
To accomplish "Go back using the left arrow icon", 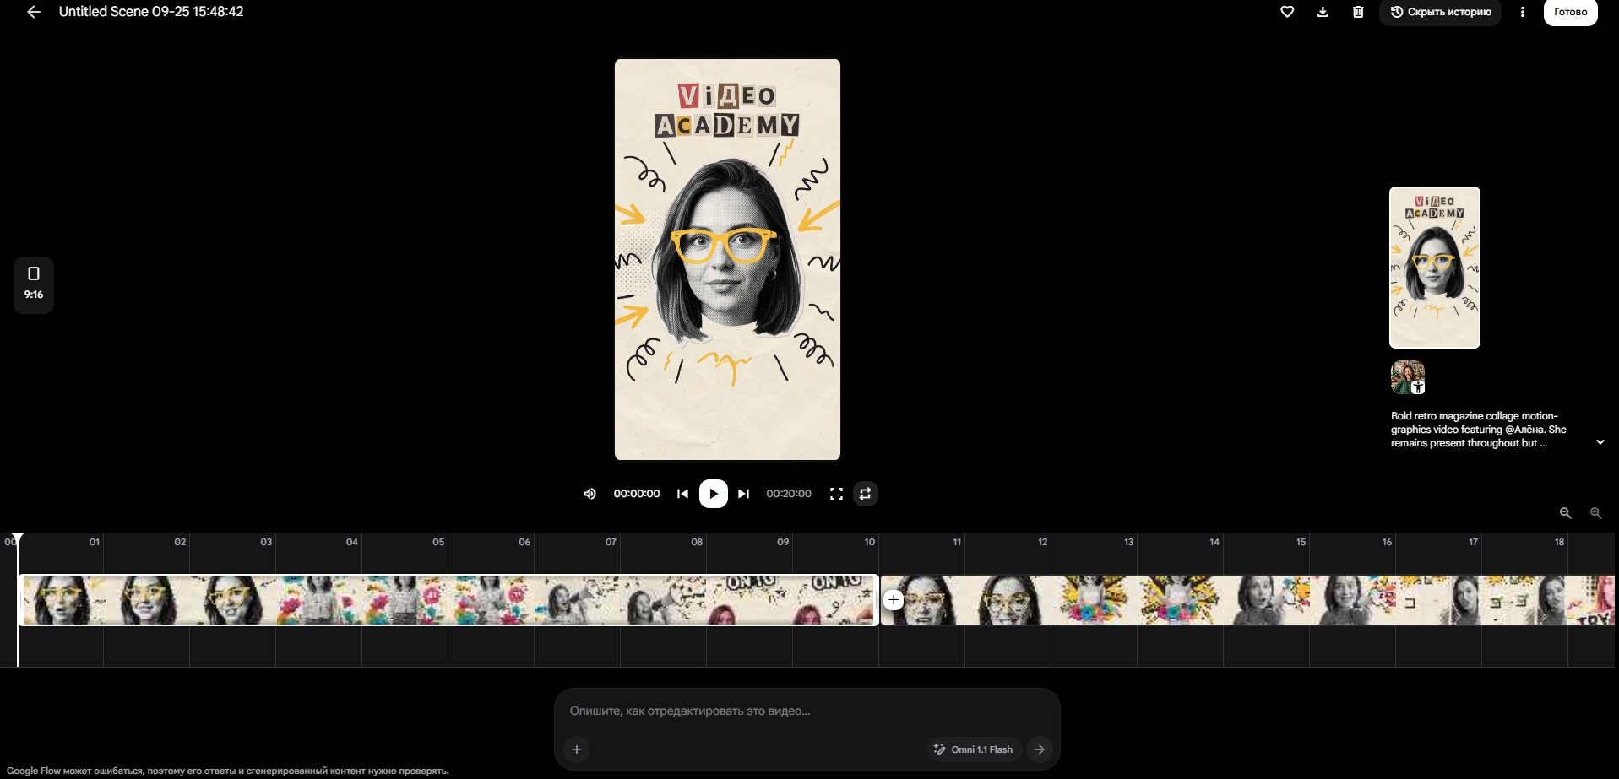I will [x=34, y=12].
